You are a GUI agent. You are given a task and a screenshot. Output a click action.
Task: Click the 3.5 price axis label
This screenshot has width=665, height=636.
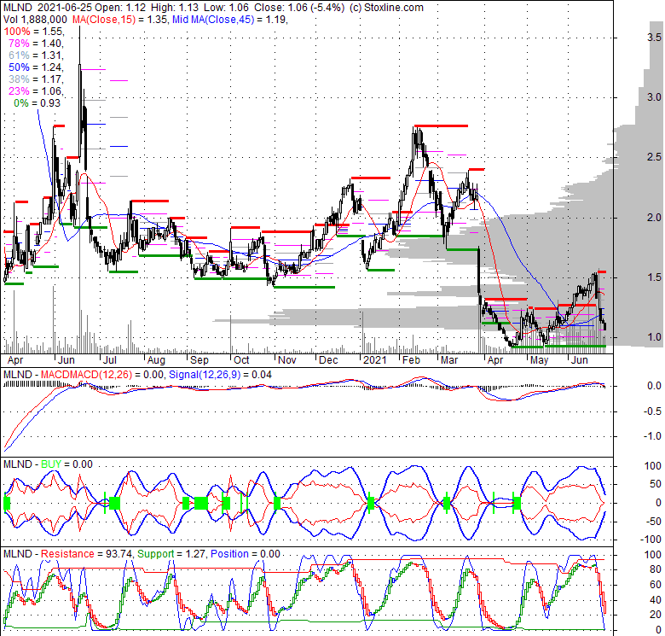654,38
